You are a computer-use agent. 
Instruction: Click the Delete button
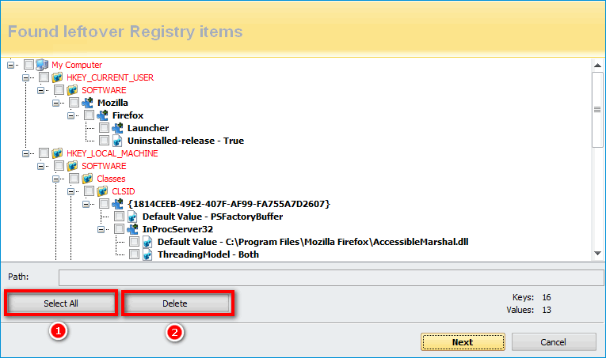[177, 303]
